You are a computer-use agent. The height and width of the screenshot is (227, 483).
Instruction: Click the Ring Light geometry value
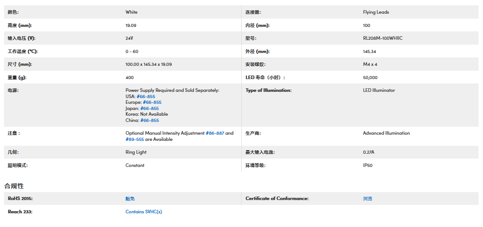tap(136, 152)
